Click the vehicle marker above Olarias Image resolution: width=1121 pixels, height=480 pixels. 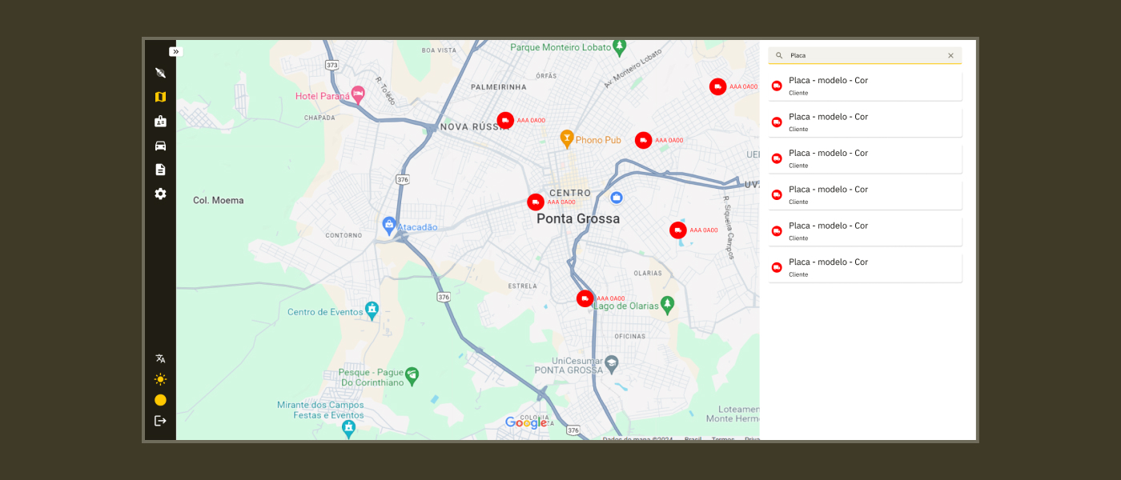(678, 230)
